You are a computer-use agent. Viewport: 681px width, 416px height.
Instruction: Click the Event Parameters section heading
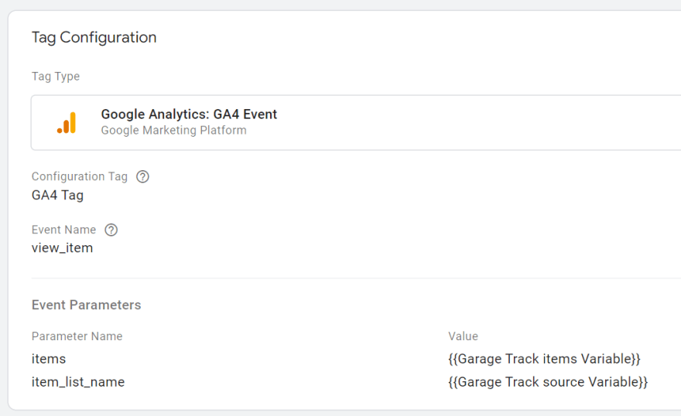86,305
